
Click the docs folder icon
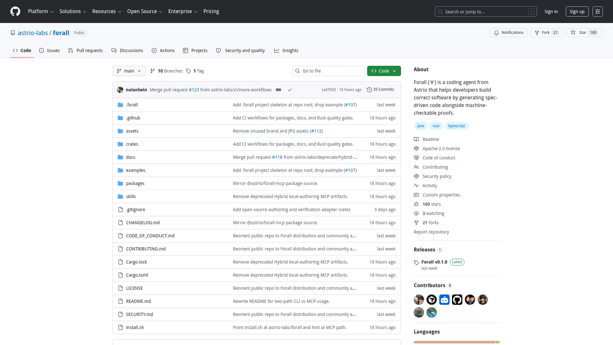point(120,157)
